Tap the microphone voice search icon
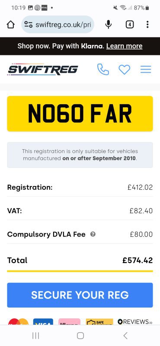The height and width of the screenshot is (346, 160). (109, 25)
